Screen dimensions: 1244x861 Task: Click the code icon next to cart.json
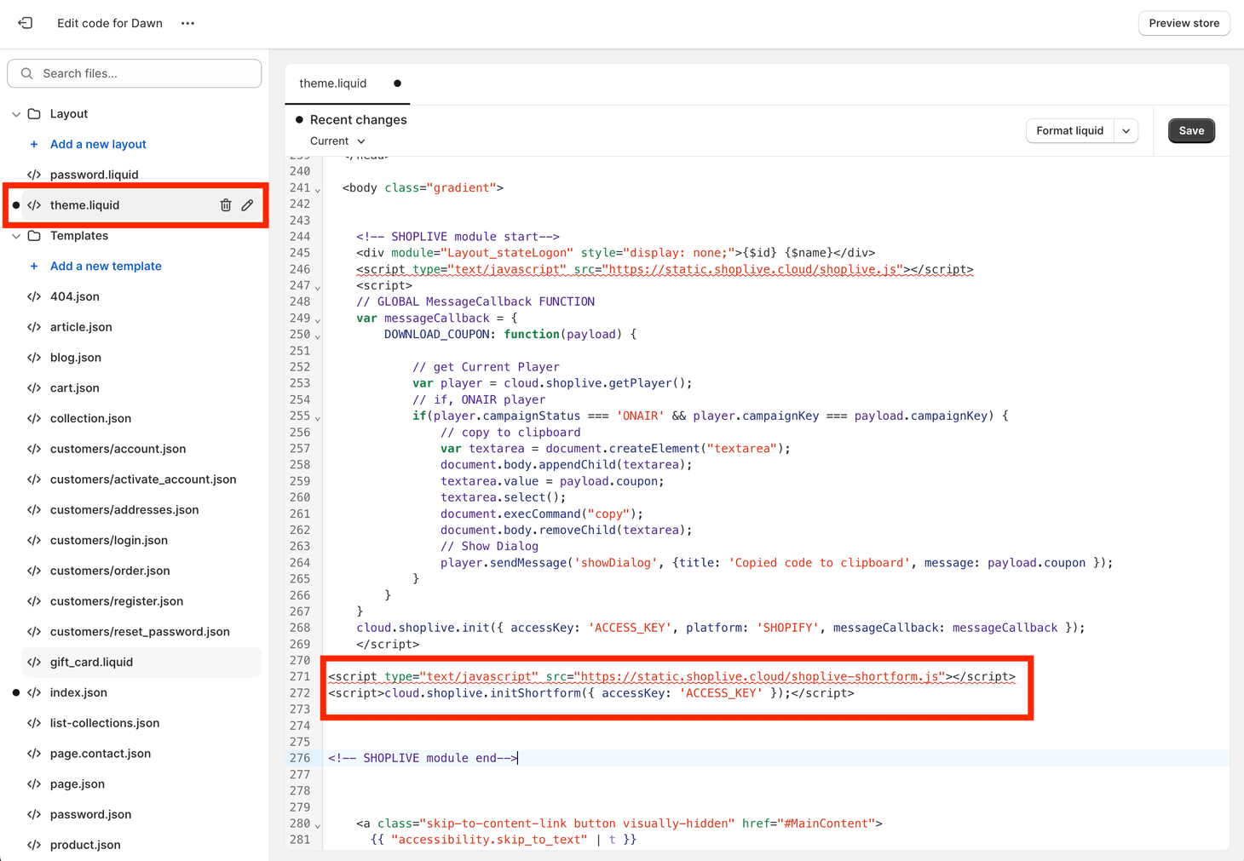(x=34, y=388)
